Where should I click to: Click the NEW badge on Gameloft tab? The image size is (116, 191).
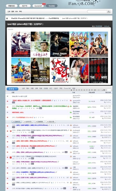tap(44, 4)
